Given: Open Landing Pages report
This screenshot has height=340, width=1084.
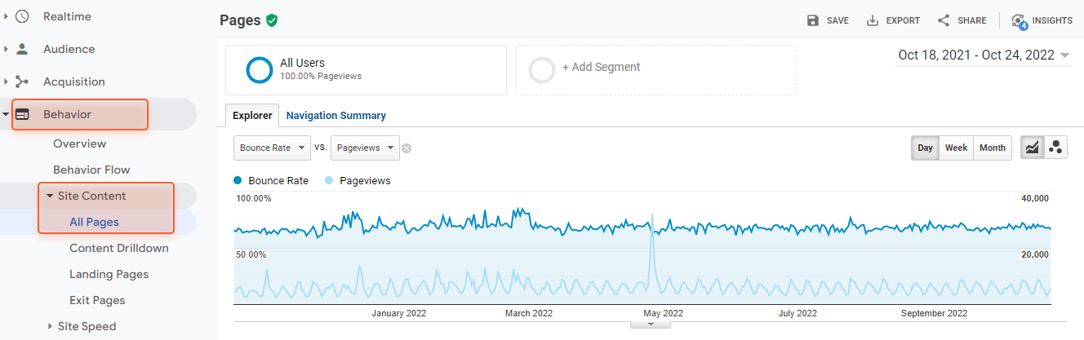Looking at the screenshot, I should click(109, 274).
